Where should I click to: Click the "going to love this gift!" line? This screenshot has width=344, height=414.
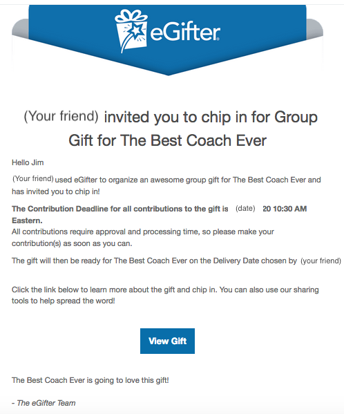pos(132,380)
